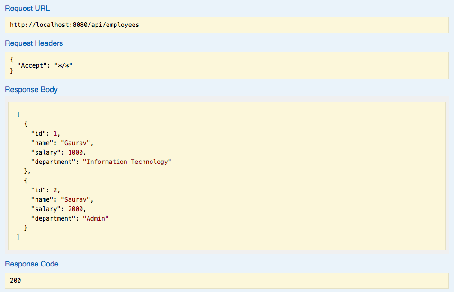Click the opening square bracket of response array
Screen dimensions: 455x292
18,114
